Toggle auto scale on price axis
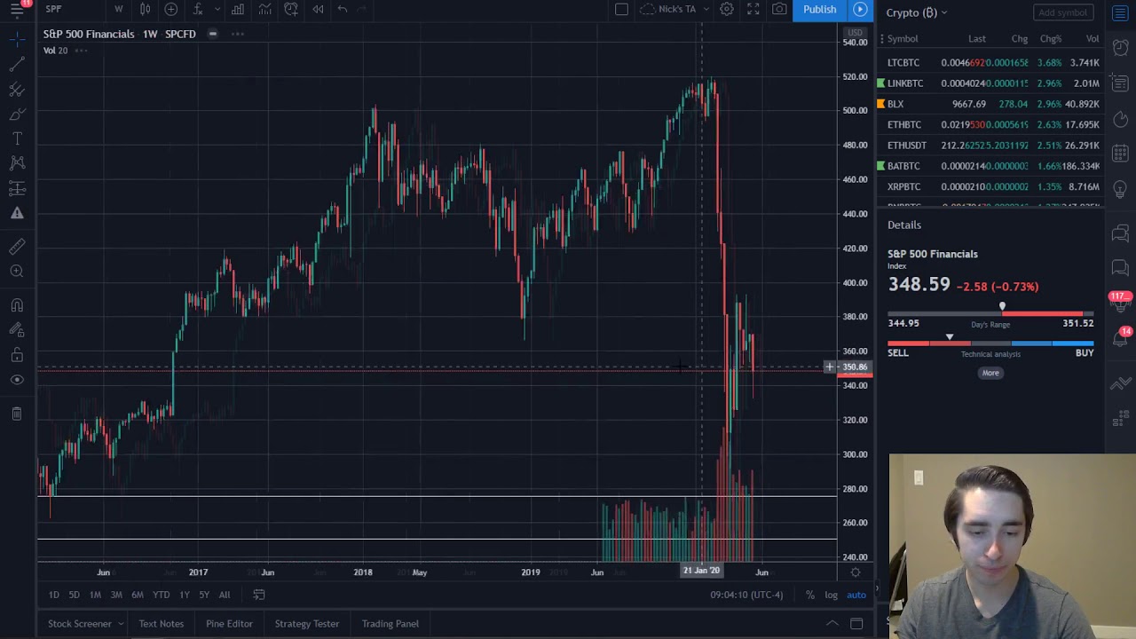 click(856, 595)
